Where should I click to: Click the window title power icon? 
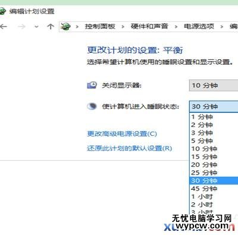(x=2, y=11)
